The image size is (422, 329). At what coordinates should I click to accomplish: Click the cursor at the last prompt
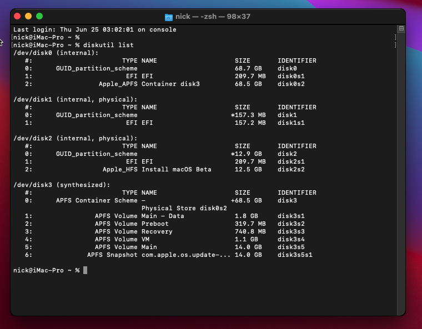tap(85, 270)
